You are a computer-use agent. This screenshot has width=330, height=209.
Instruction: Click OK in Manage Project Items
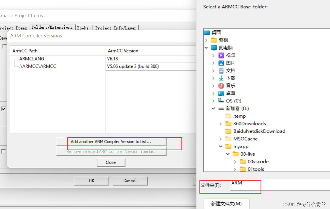(91, 181)
